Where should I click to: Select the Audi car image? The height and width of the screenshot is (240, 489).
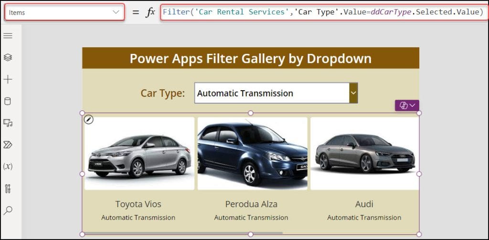point(364,154)
